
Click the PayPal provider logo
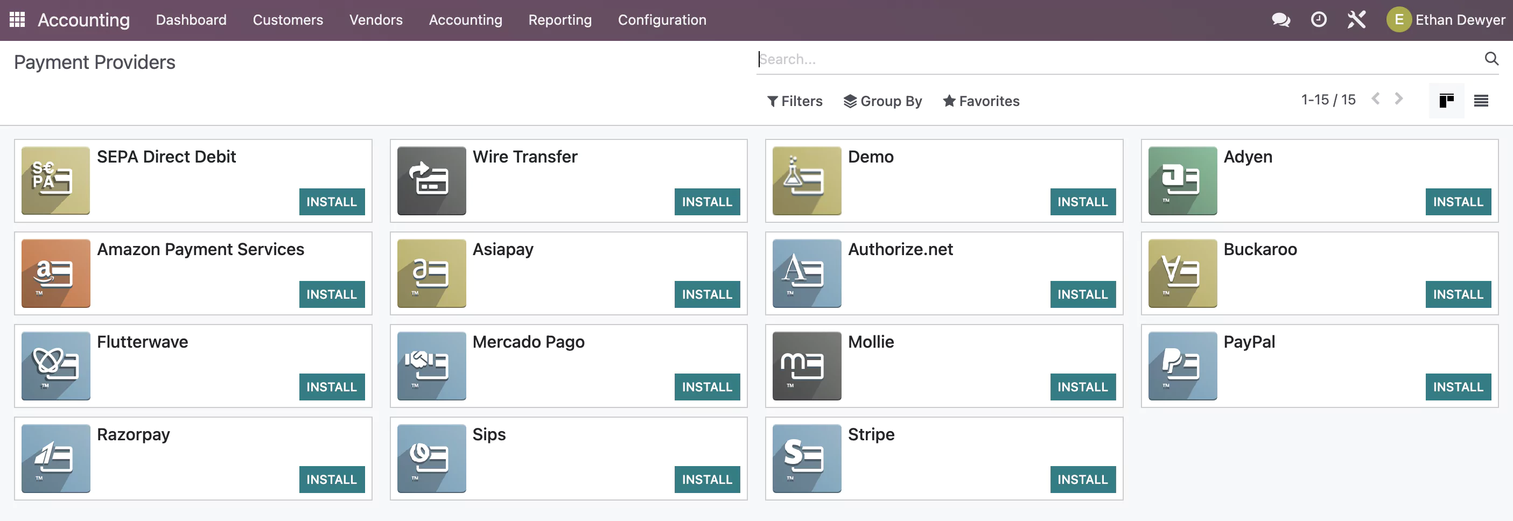[1182, 366]
